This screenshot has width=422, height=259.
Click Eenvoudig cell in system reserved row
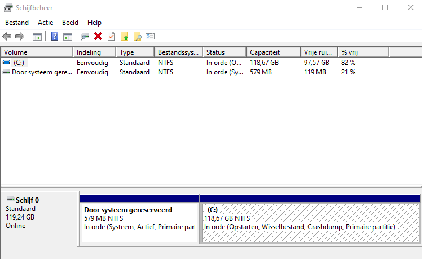point(93,72)
